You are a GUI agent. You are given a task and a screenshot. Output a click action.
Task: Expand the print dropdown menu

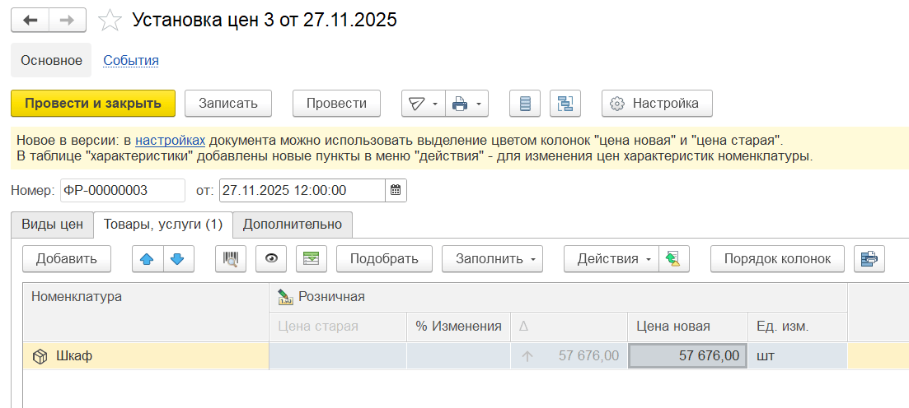[x=467, y=104]
